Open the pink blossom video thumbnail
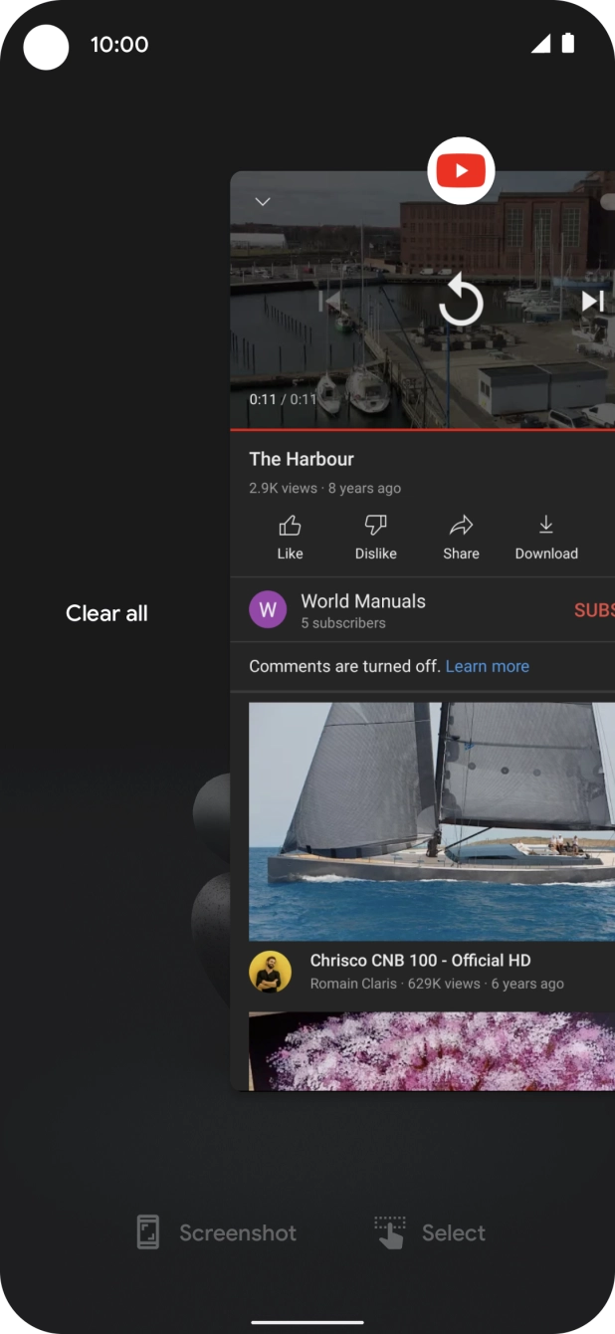 pyautogui.click(x=431, y=1050)
